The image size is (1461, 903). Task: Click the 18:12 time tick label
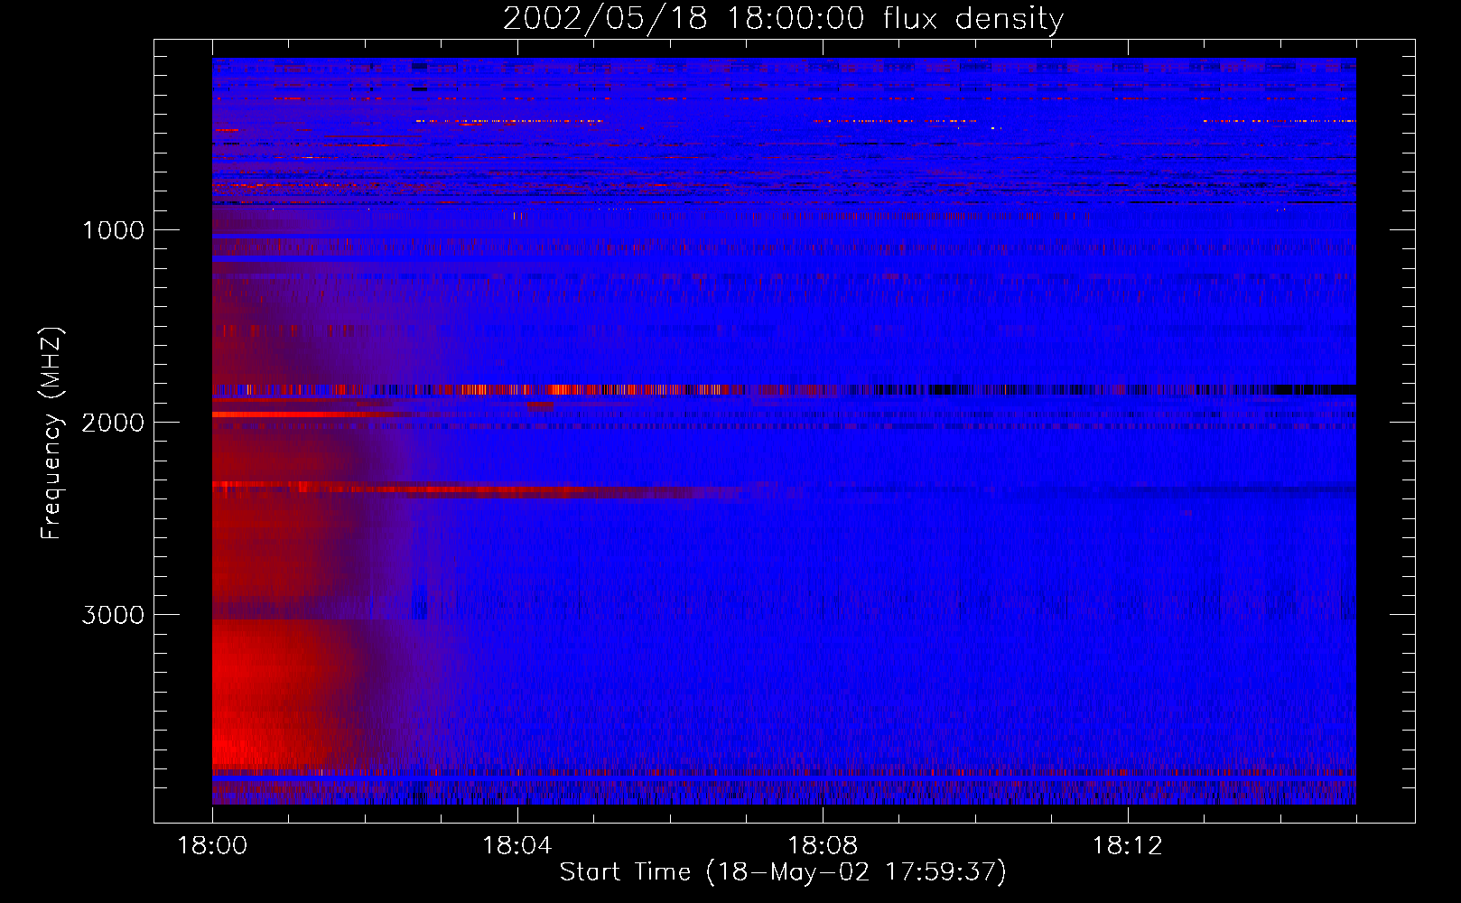[1128, 846]
